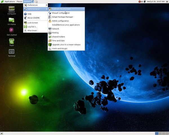Viewport: 169px width, 135px height.
Task: Switch to the second workspace in switcher
Action: coord(160,134)
